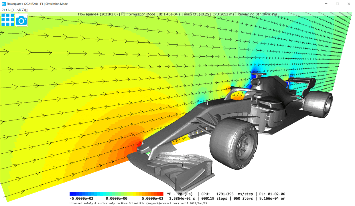The height and width of the screenshot is (206, 355).
Task: Click the Flowsquare+ app icon in title bar
Action: pos(4,4)
